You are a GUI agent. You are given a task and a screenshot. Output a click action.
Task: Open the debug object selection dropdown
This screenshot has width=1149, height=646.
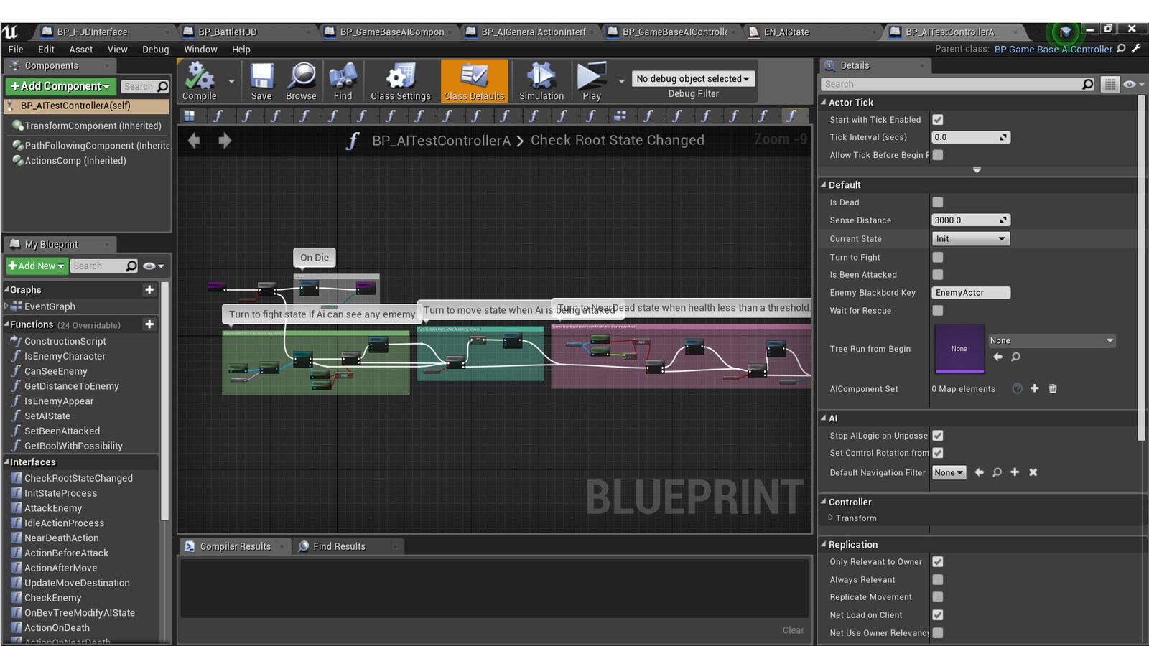(692, 78)
